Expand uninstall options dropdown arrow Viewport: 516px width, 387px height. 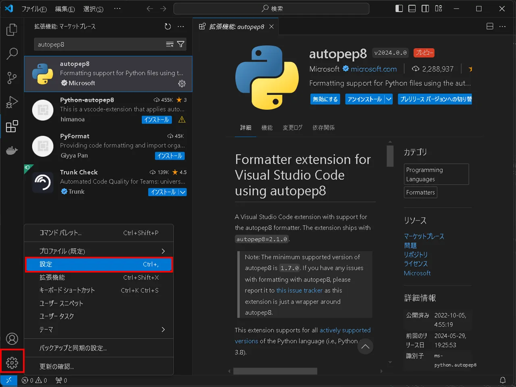click(389, 99)
